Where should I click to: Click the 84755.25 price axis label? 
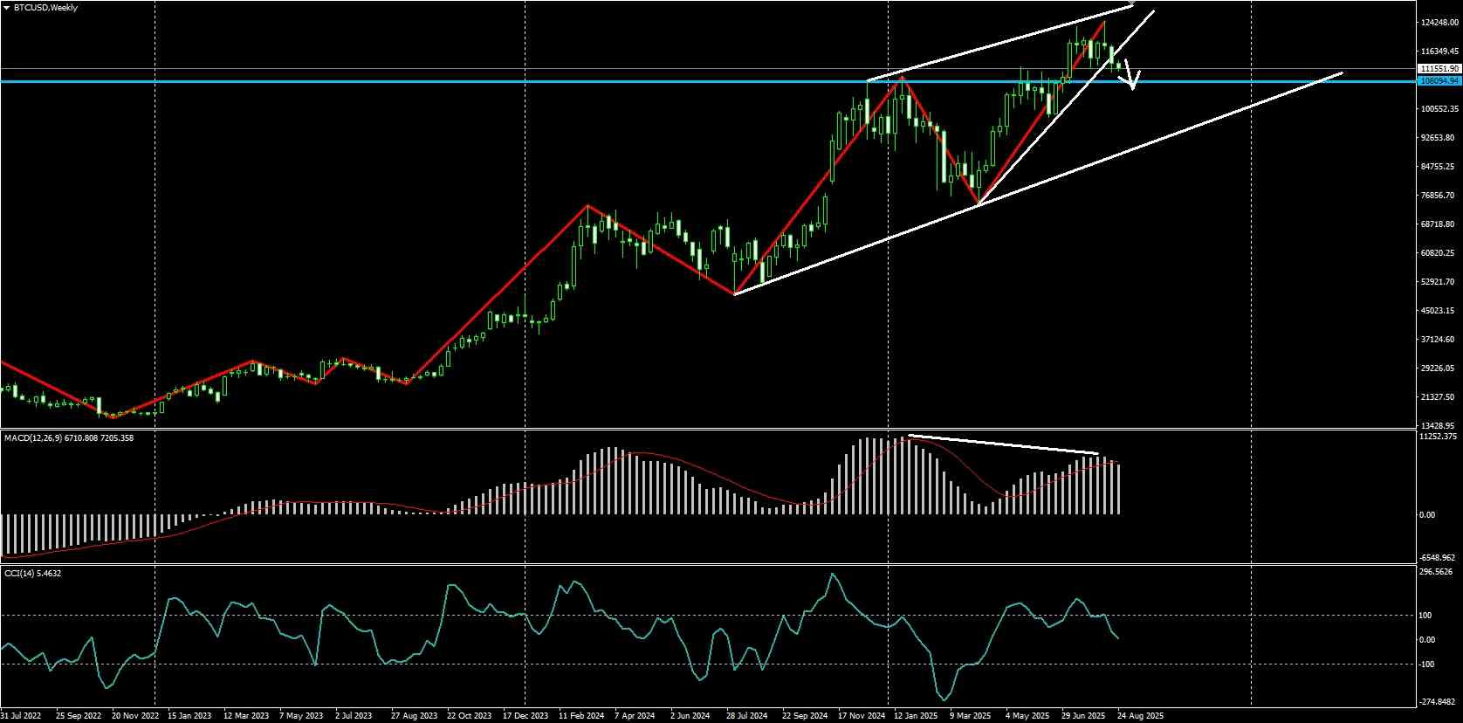tap(1438, 167)
